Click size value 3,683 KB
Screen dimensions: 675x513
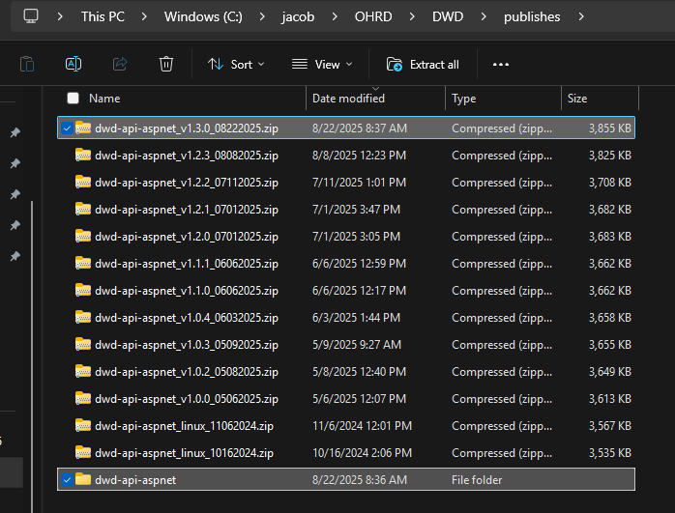(x=609, y=237)
